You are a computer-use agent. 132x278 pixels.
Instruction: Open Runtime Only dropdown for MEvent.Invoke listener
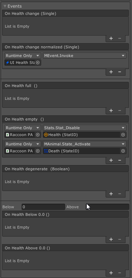coord(23,56)
